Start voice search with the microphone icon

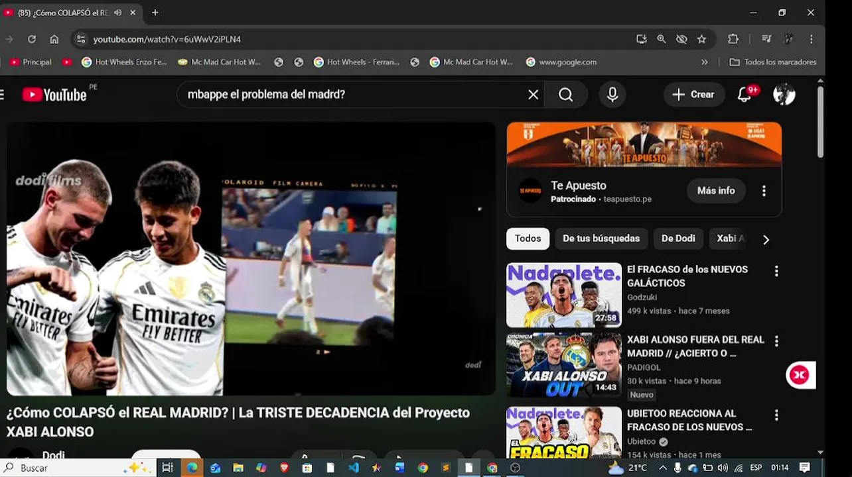[612, 95]
